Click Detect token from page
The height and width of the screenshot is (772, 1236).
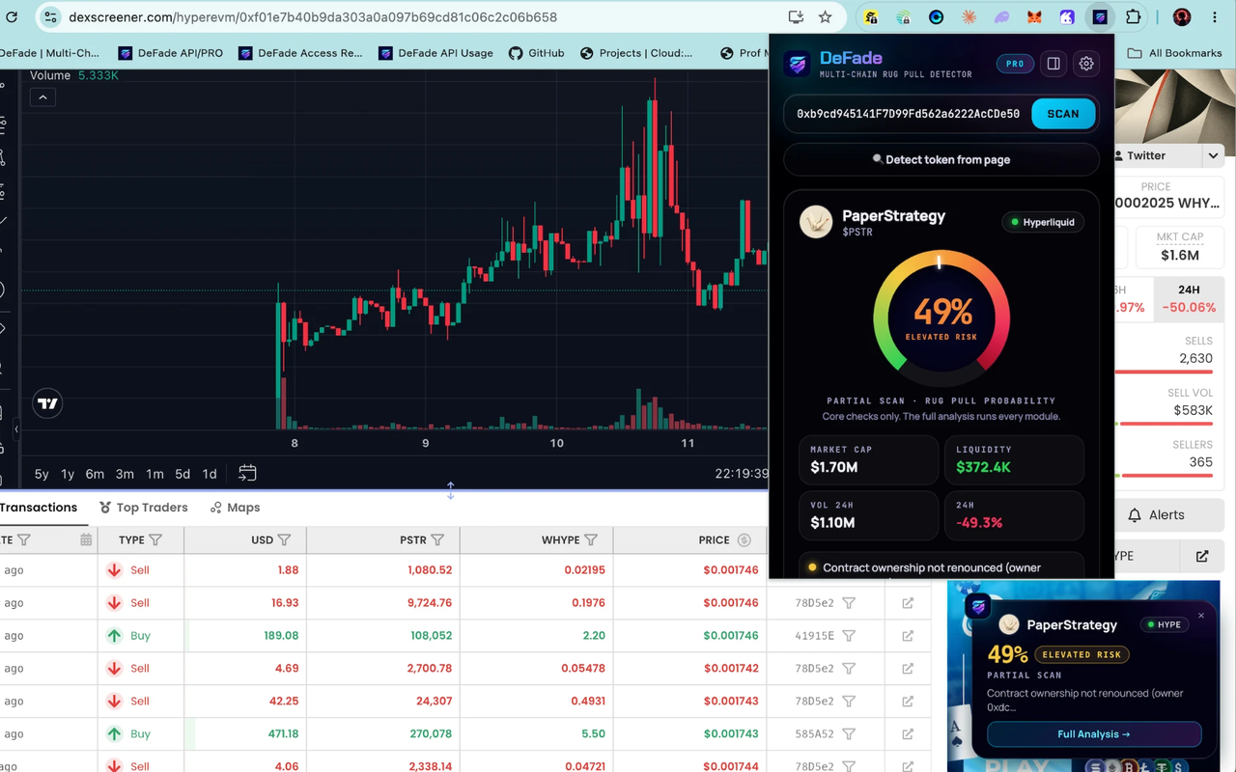(941, 159)
